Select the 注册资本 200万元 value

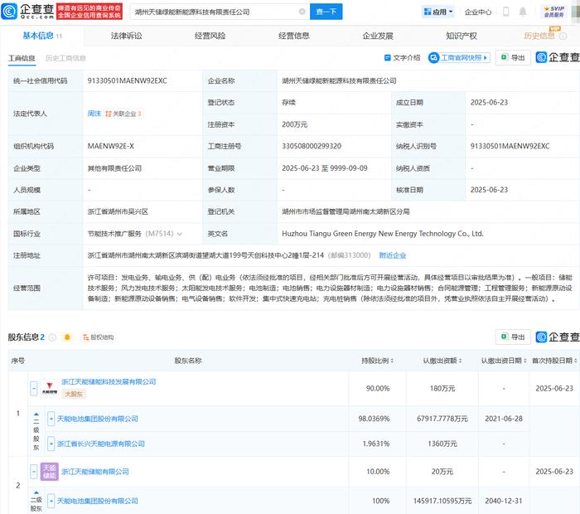click(294, 124)
